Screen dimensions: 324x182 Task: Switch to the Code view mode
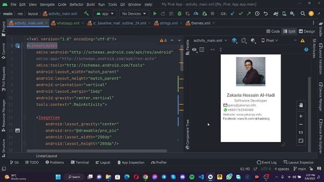pyautogui.click(x=273, y=31)
